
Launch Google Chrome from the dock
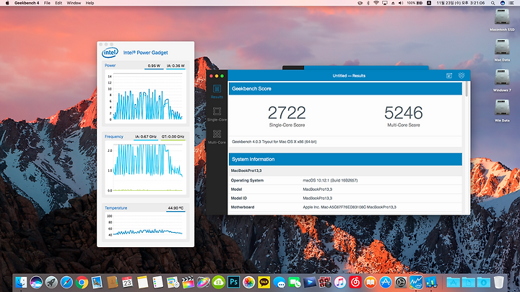[82, 283]
